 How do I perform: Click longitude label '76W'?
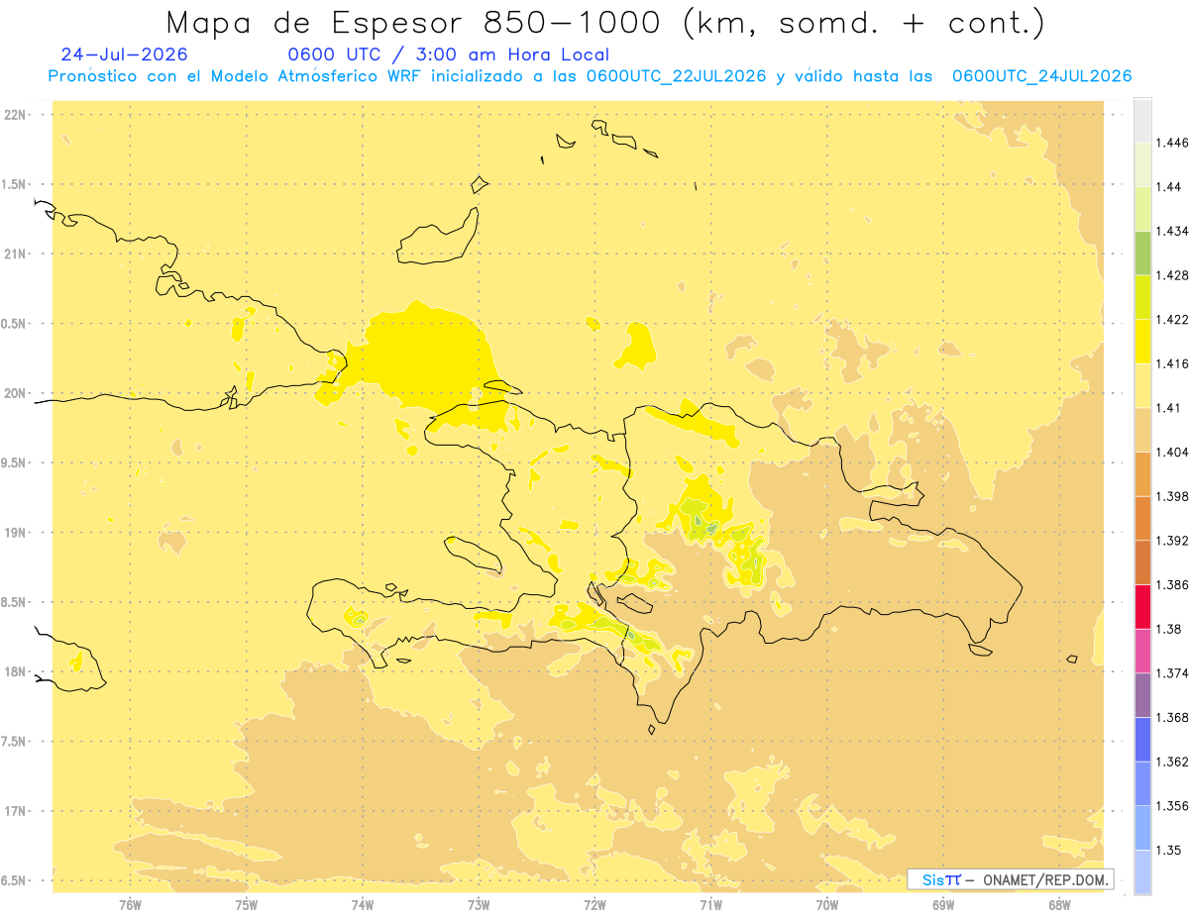pos(130,904)
